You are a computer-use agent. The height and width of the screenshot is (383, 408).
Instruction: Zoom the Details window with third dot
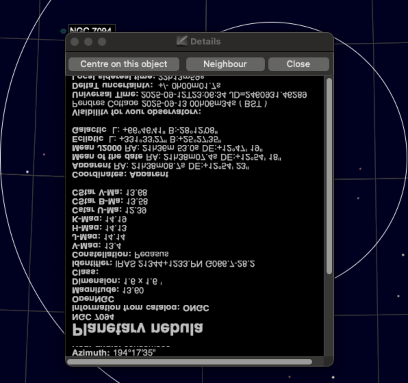[102, 42]
